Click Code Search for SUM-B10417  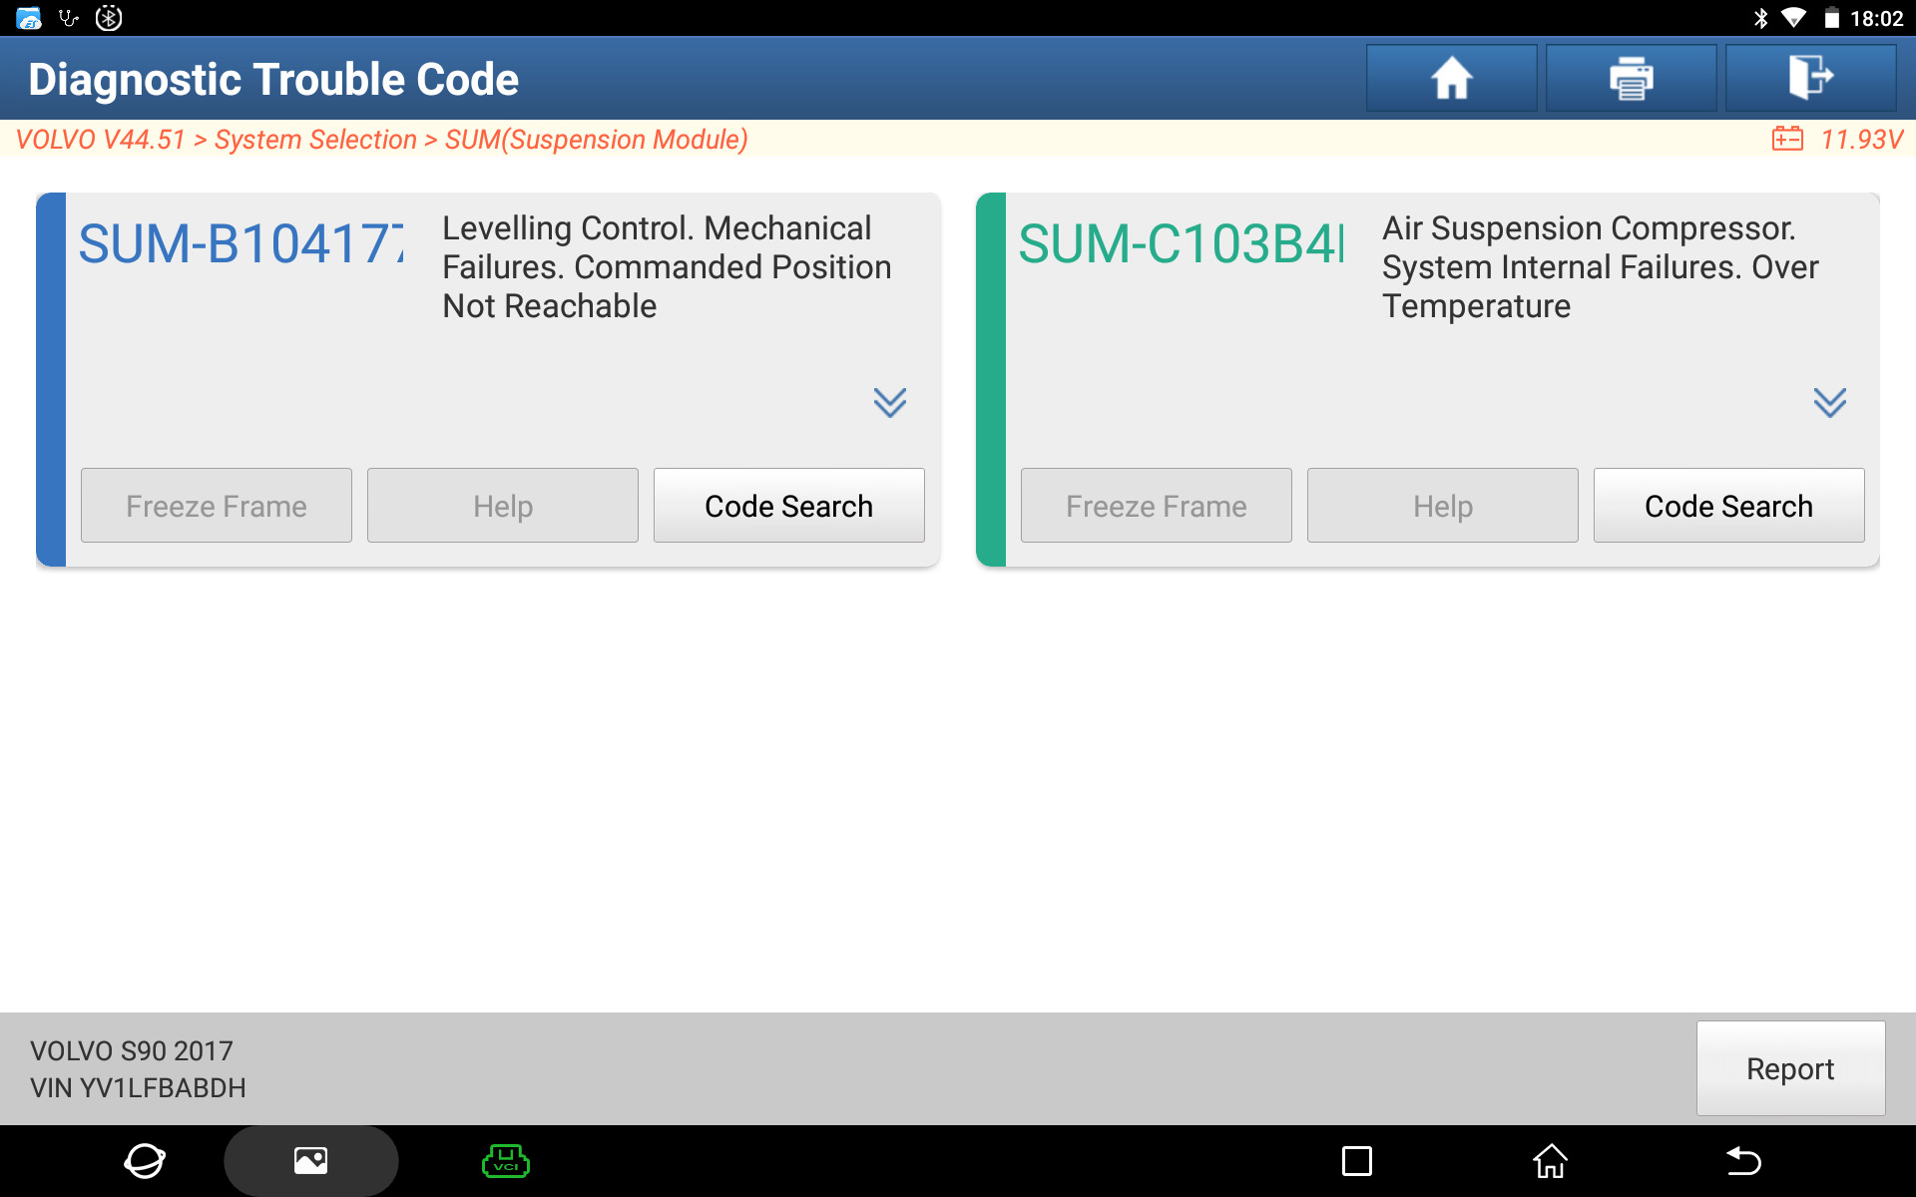787,506
